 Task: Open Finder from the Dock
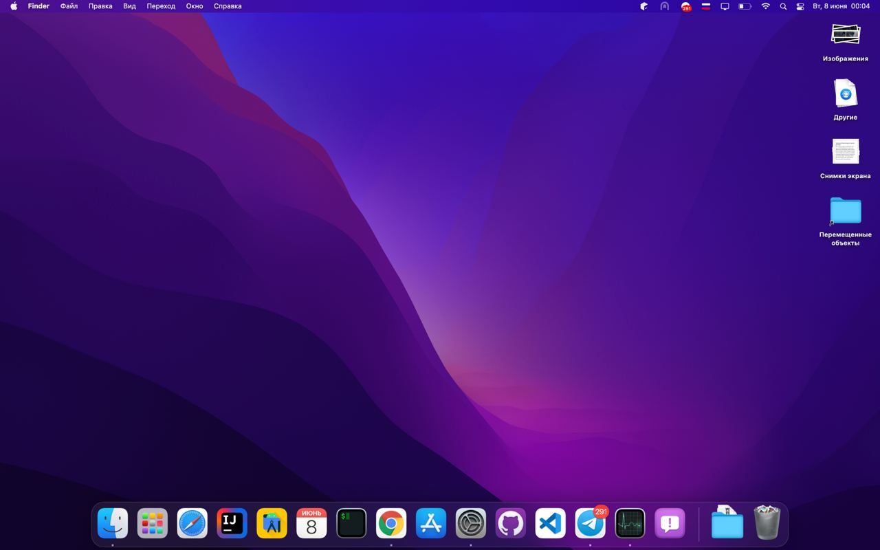[x=113, y=523]
